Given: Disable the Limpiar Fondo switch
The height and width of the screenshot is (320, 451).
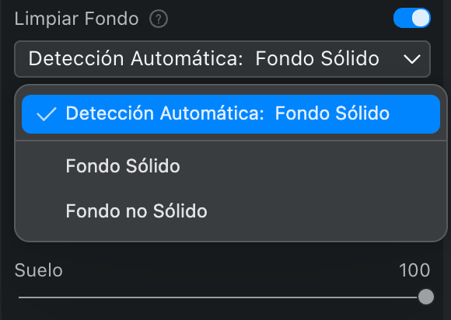Looking at the screenshot, I should 412,18.
